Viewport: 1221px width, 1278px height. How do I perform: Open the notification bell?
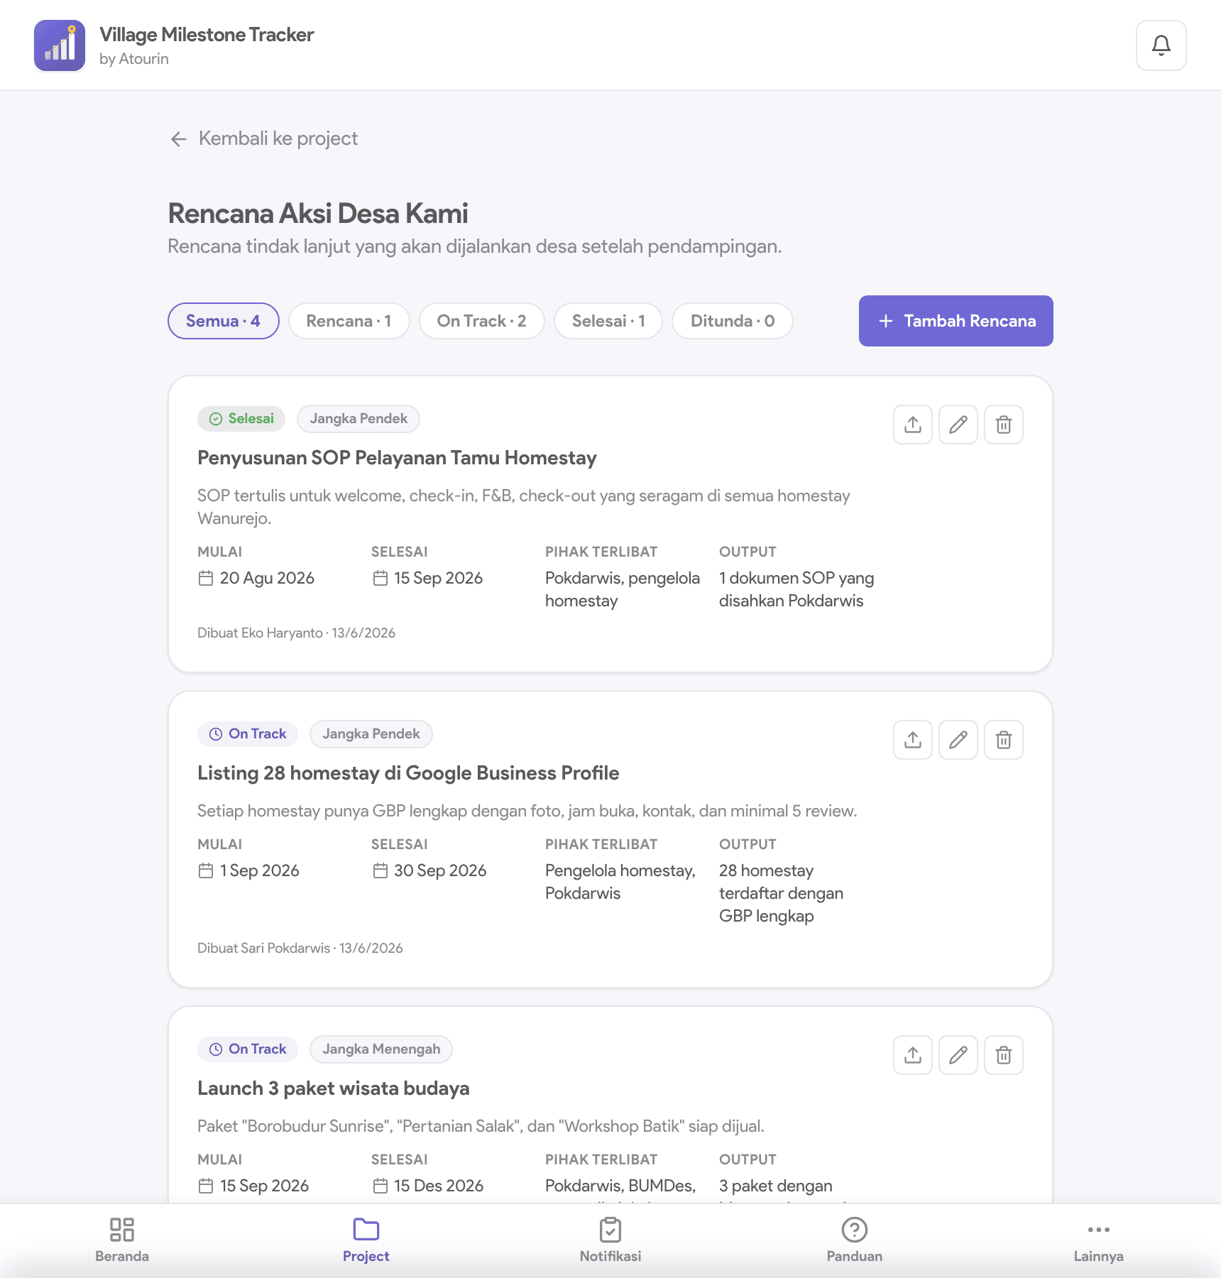(1161, 45)
